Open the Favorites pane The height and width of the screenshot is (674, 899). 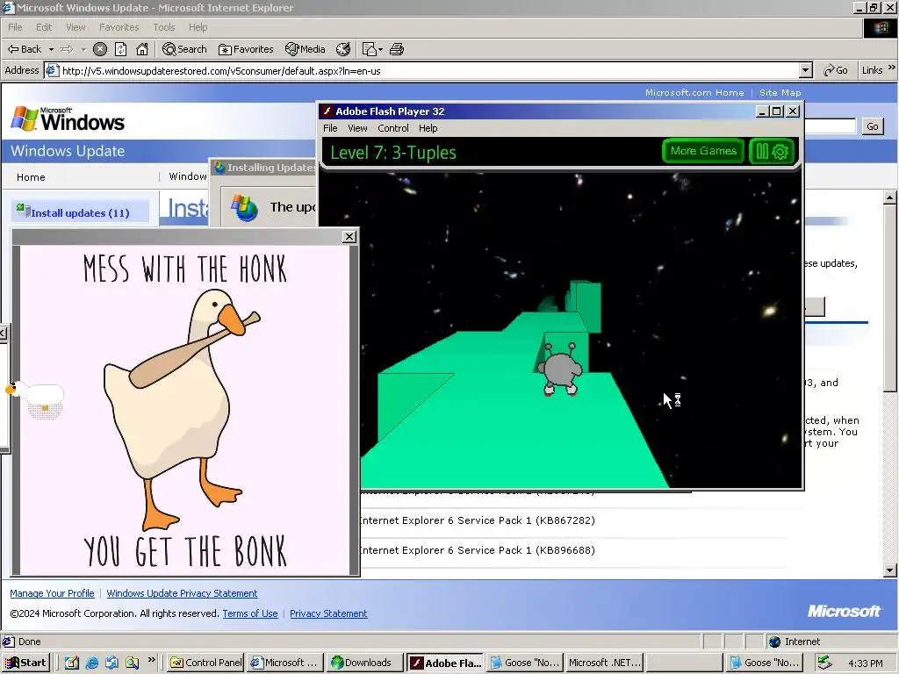tap(246, 49)
